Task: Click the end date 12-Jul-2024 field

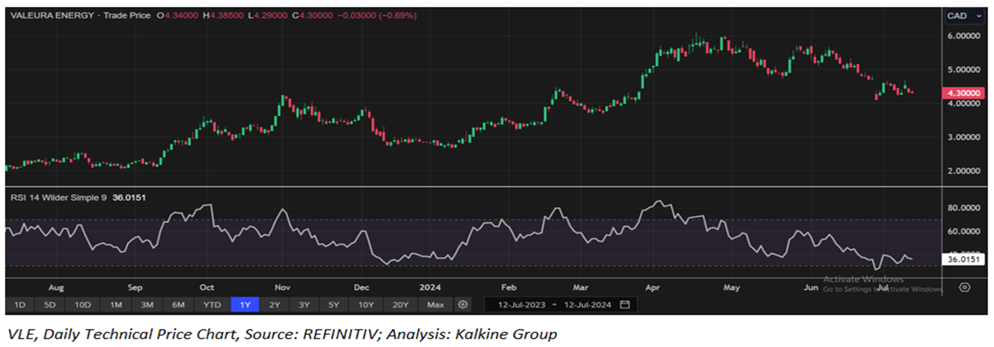Action: coord(587,305)
